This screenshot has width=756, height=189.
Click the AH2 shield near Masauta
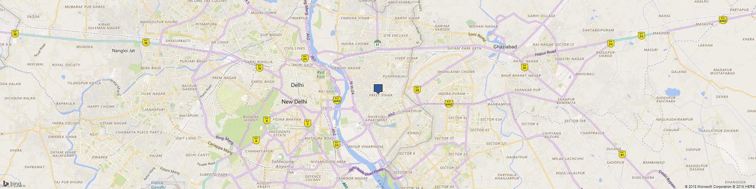tap(723, 20)
